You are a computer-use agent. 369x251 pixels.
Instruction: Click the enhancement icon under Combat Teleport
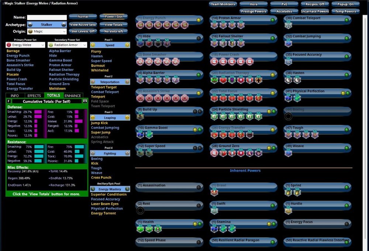288,25
